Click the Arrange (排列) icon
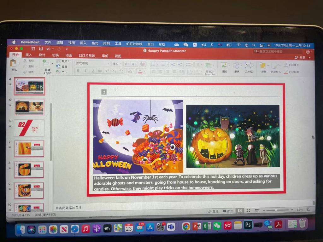This screenshot has width=323, height=242. click(x=263, y=66)
